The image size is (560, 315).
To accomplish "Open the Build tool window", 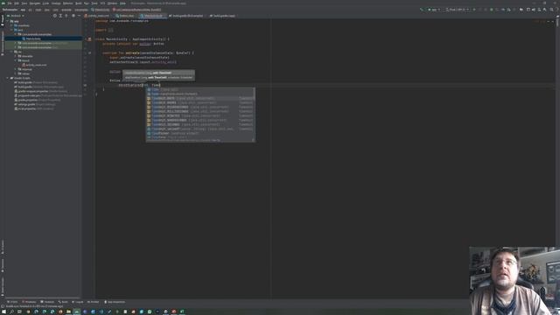I will 63,302.
